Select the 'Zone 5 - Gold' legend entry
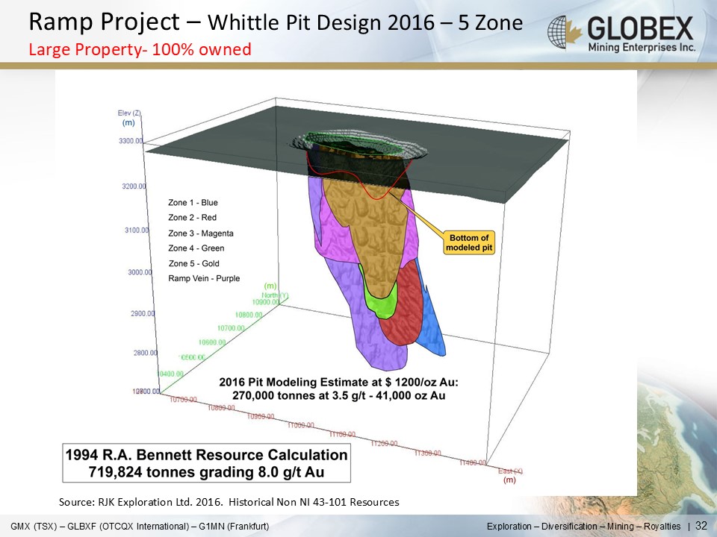Viewport: 717px width, 537px height. pyautogui.click(x=193, y=263)
